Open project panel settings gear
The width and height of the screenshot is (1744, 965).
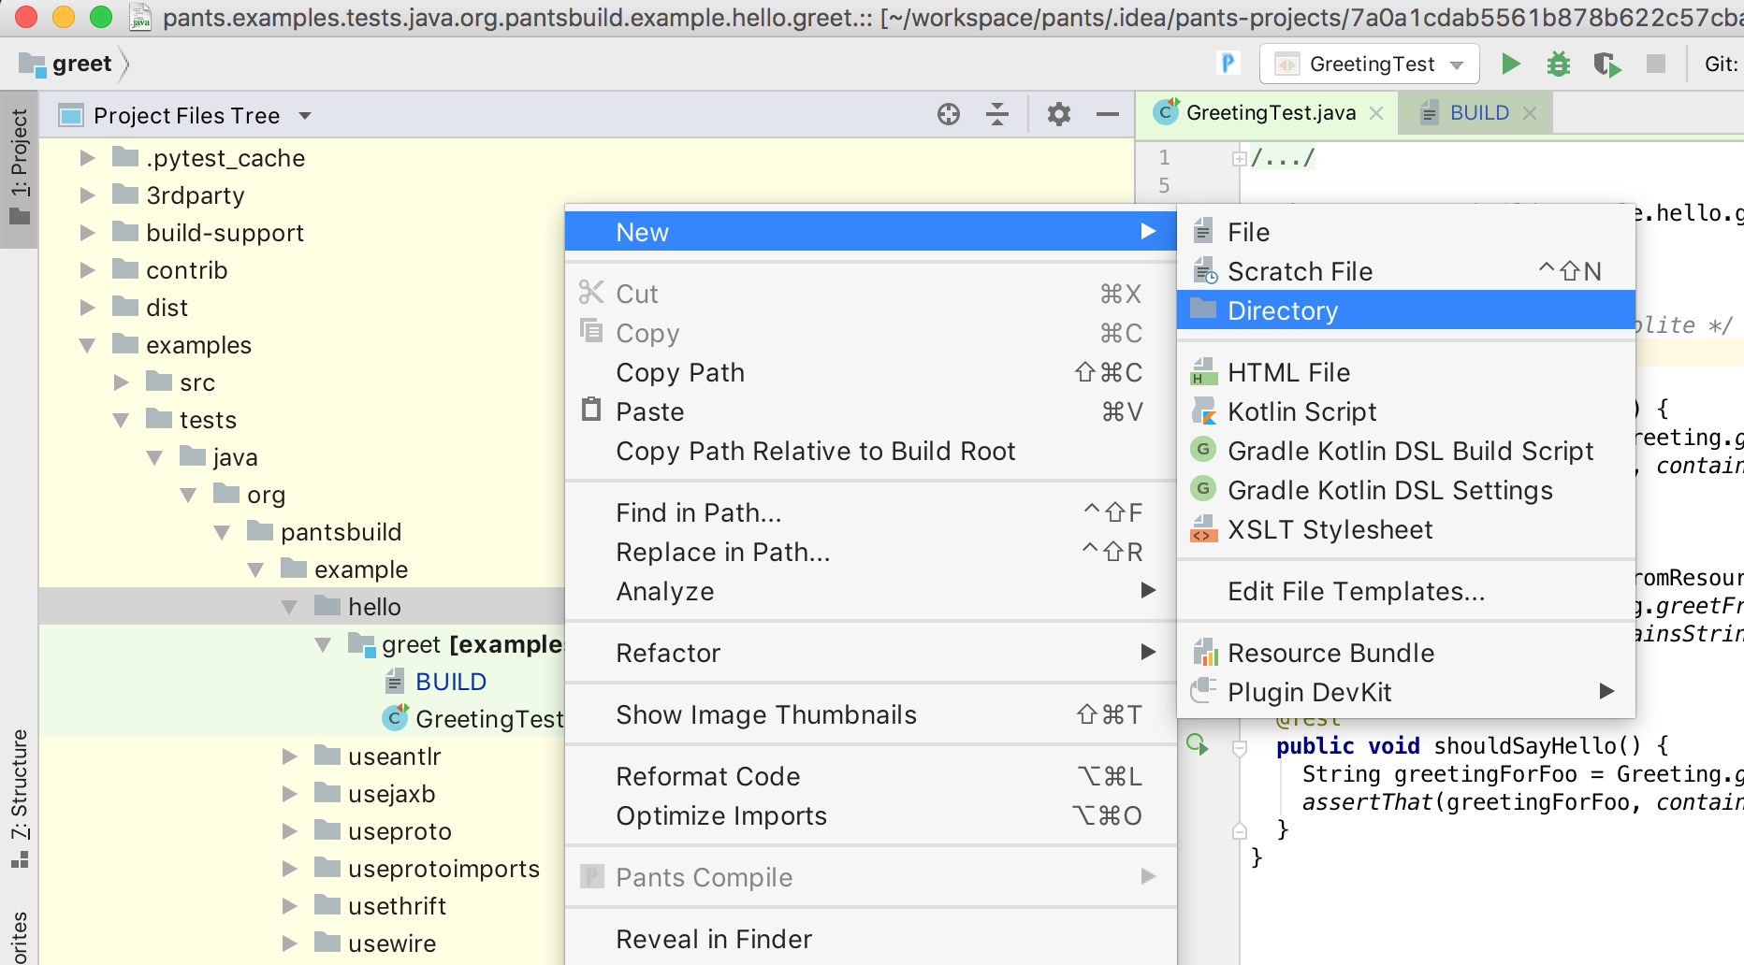point(1058,114)
